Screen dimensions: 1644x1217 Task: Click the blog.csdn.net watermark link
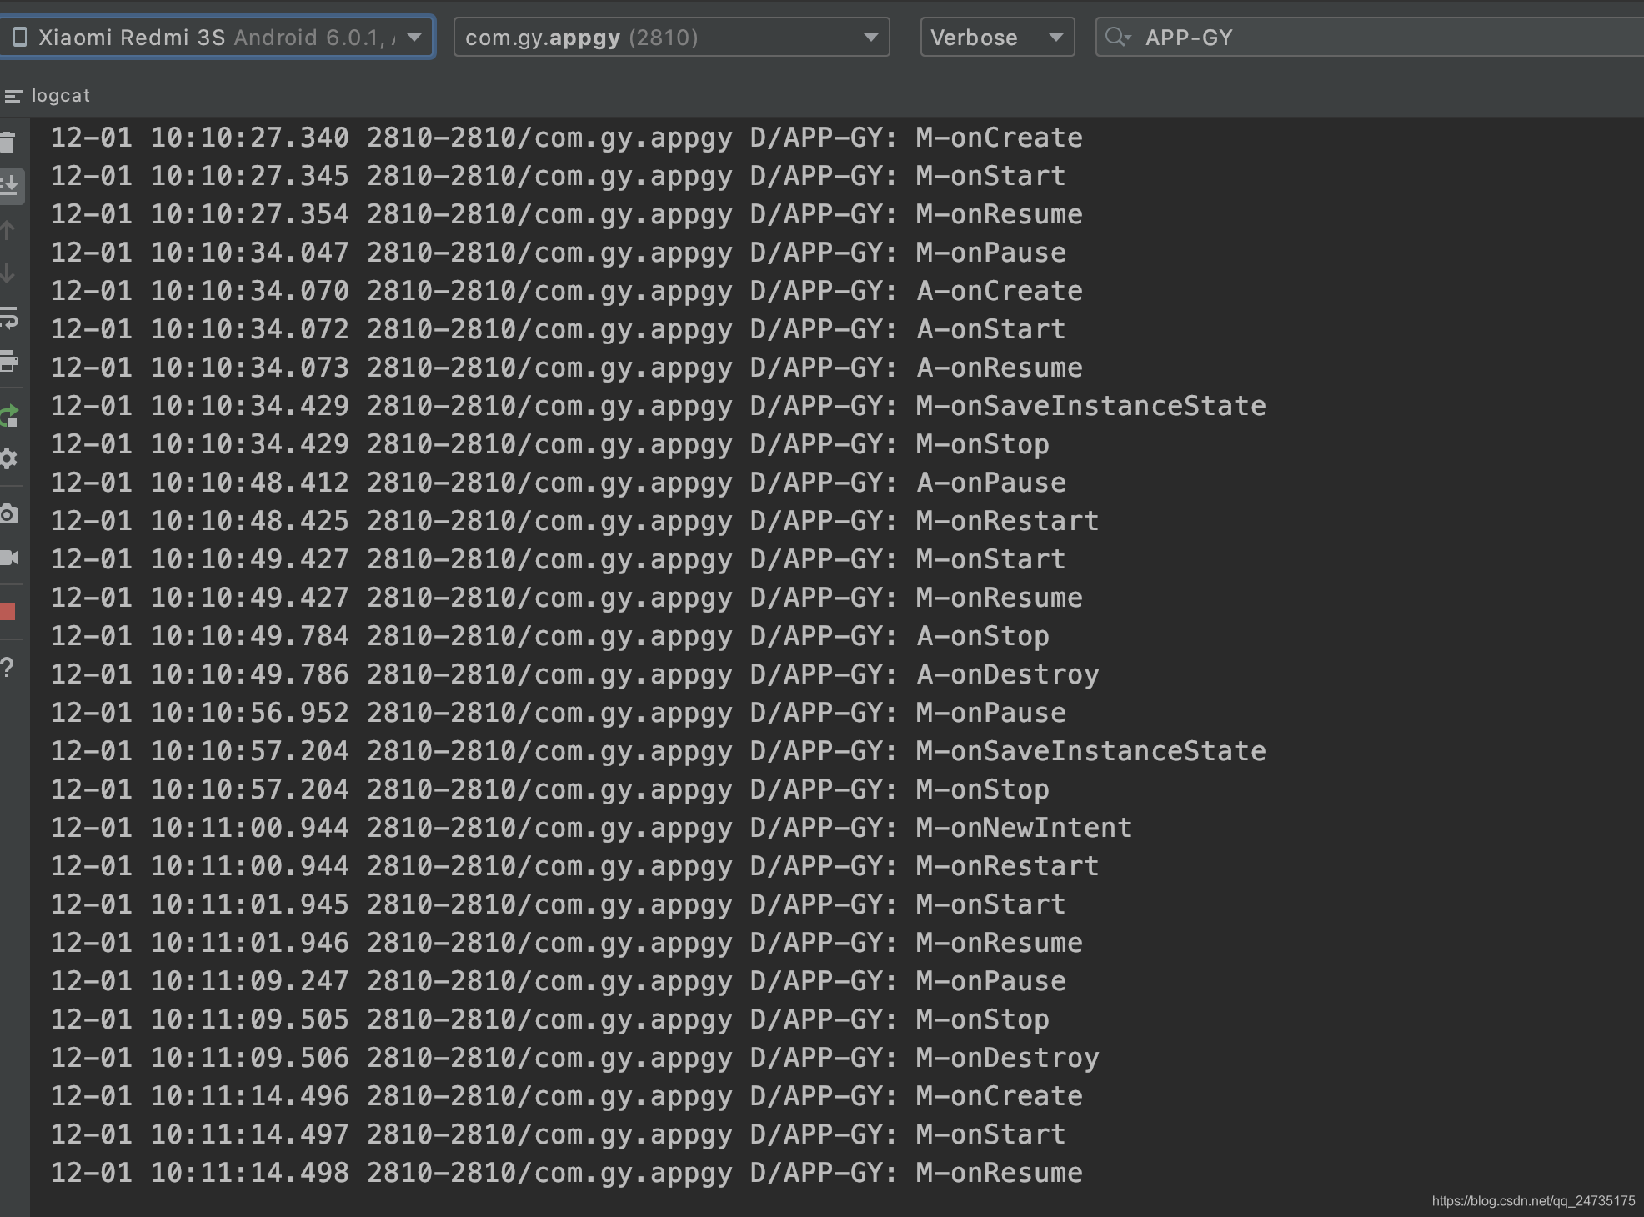[x=1532, y=1200]
